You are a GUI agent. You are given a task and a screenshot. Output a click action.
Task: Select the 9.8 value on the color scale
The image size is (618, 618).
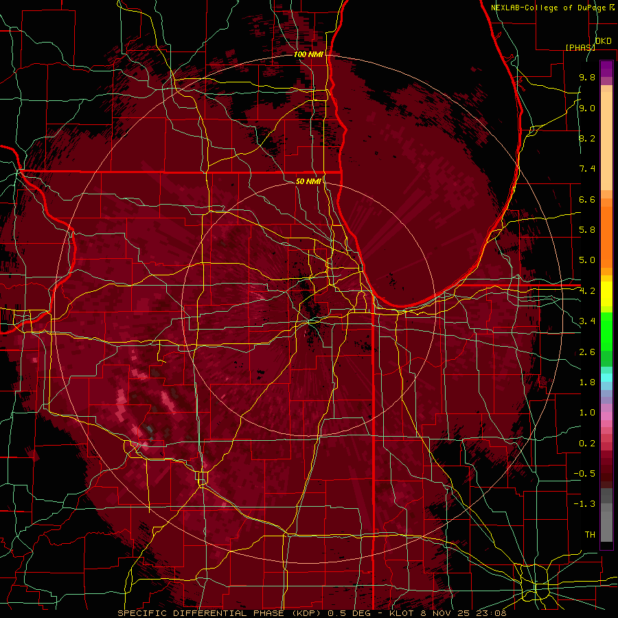[x=587, y=78]
